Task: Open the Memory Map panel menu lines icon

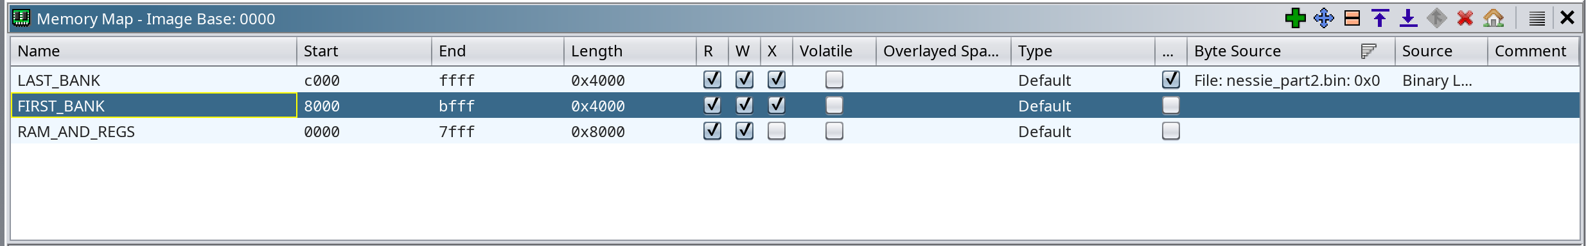Action: click(x=1537, y=18)
